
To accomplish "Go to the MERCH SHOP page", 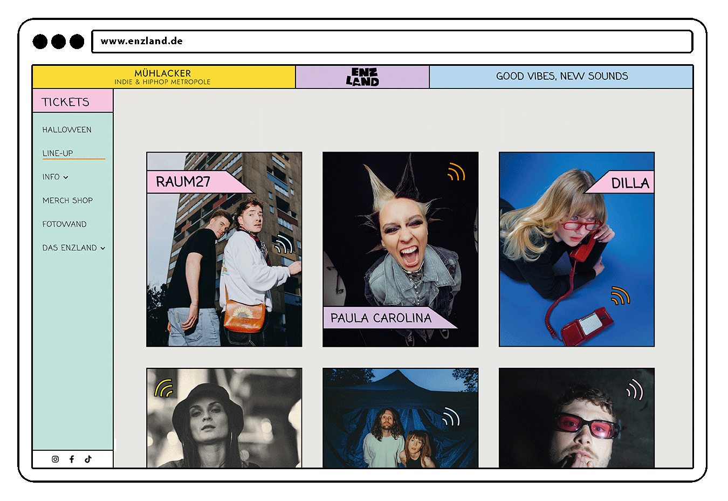I will click(67, 201).
